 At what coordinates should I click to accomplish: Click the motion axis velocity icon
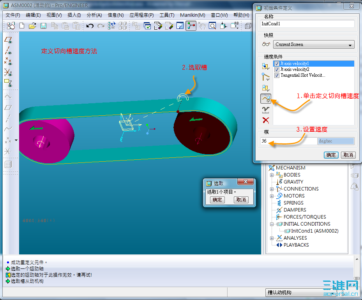pos(266,77)
